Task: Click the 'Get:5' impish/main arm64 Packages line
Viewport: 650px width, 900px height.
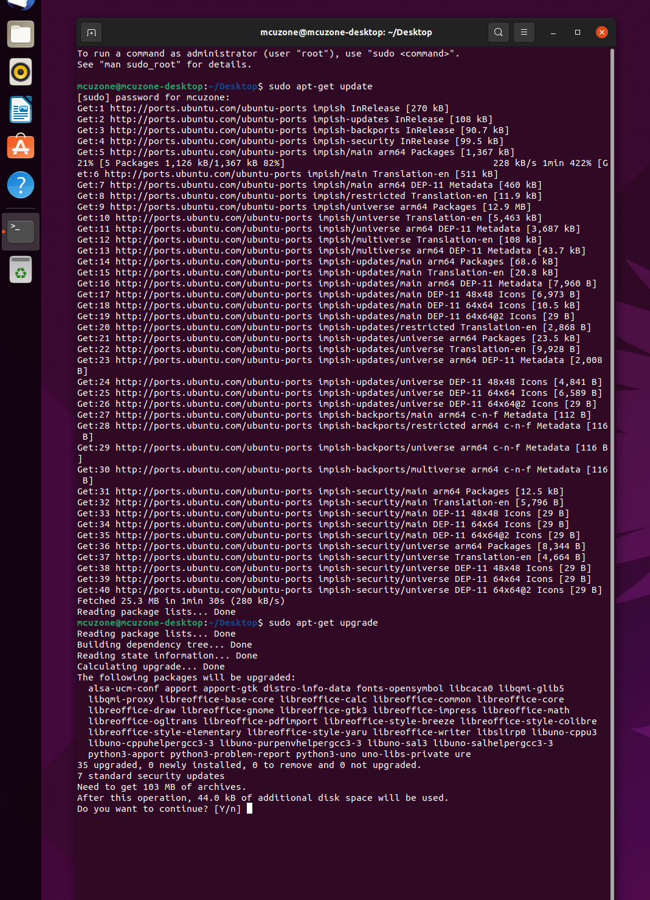Action: (296, 152)
